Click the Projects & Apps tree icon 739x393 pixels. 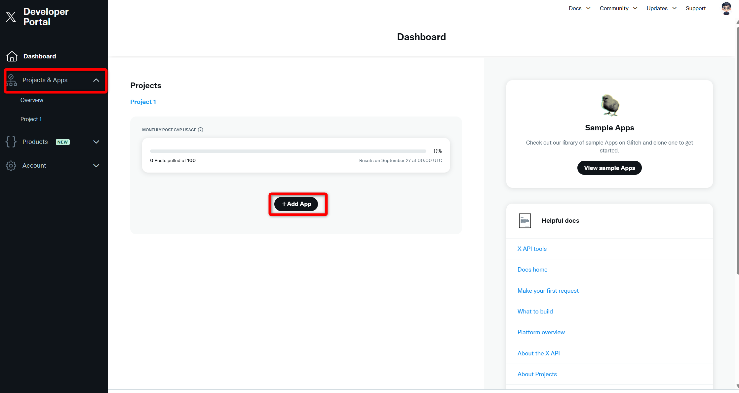pos(12,80)
